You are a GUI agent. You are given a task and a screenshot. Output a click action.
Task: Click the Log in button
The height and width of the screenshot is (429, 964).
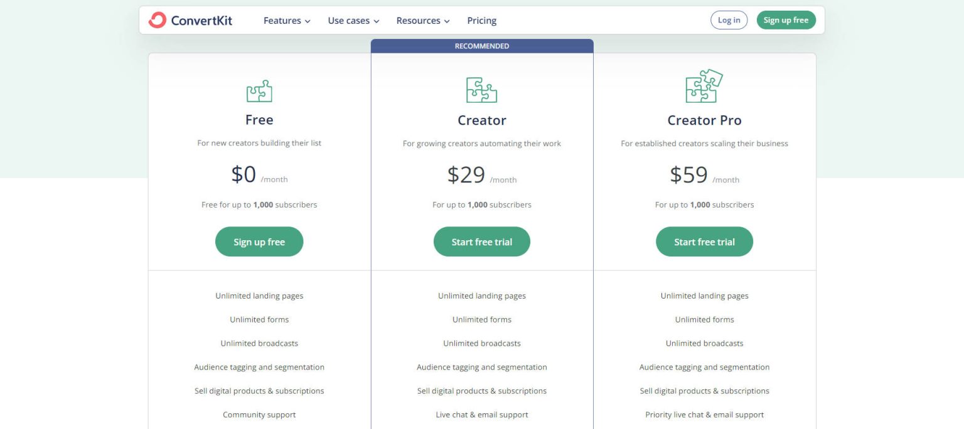point(729,19)
